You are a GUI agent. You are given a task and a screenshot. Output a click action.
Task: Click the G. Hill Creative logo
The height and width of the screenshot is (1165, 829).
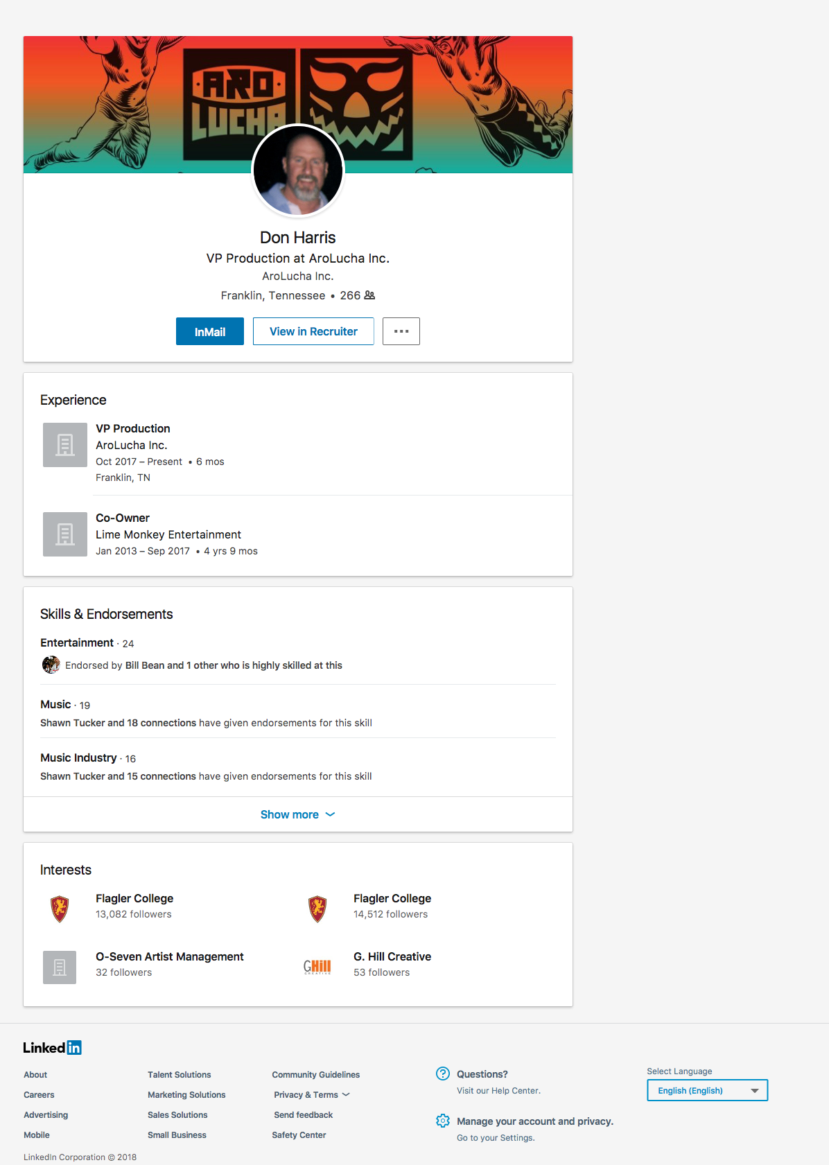pyautogui.click(x=317, y=967)
